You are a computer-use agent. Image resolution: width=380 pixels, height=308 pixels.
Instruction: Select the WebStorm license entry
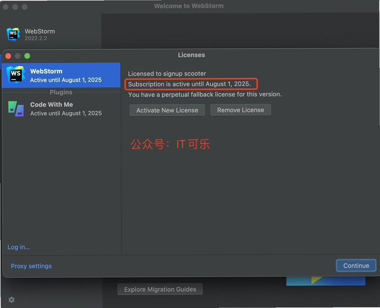tap(61, 75)
